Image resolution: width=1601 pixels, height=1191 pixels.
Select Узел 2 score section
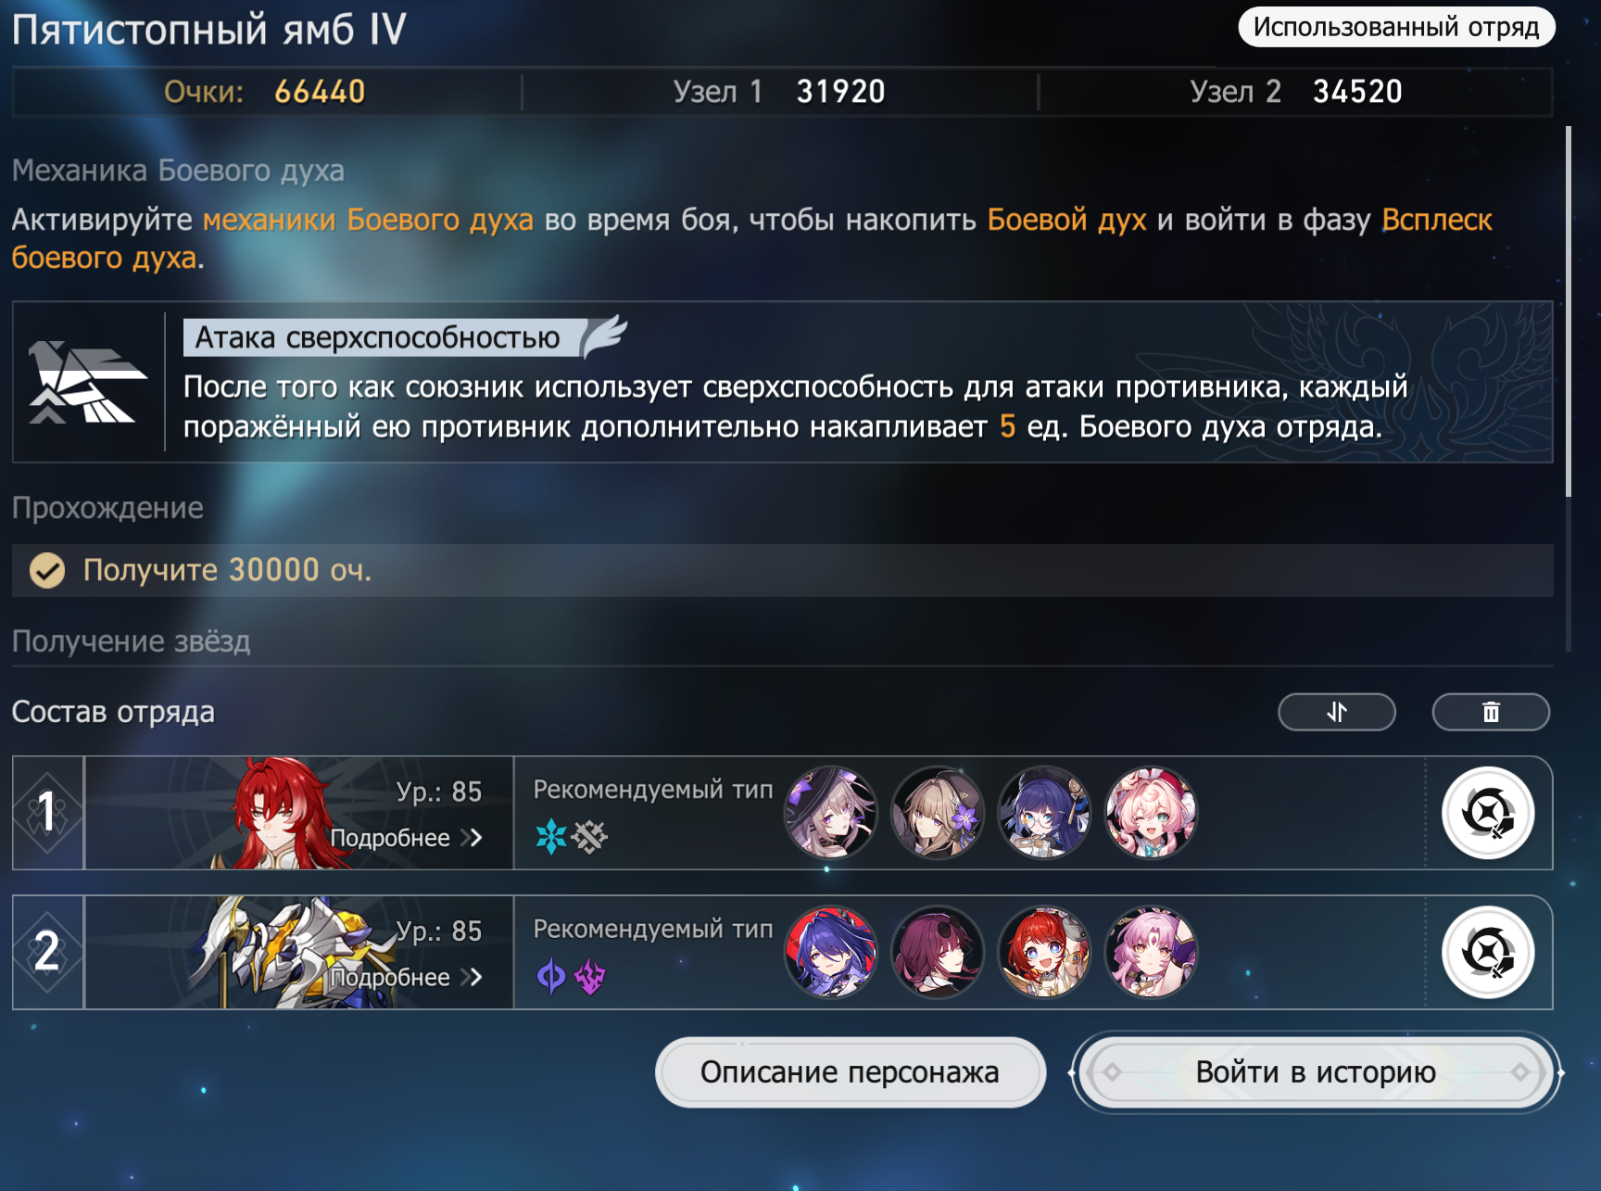pyautogui.click(x=1295, y=92)
